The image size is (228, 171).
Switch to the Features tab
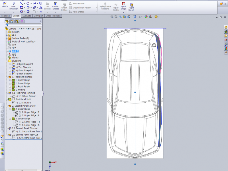click(x=5, y=16)
